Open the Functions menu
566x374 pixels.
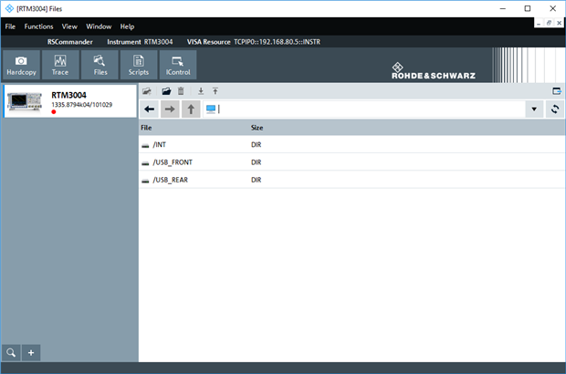38,26
